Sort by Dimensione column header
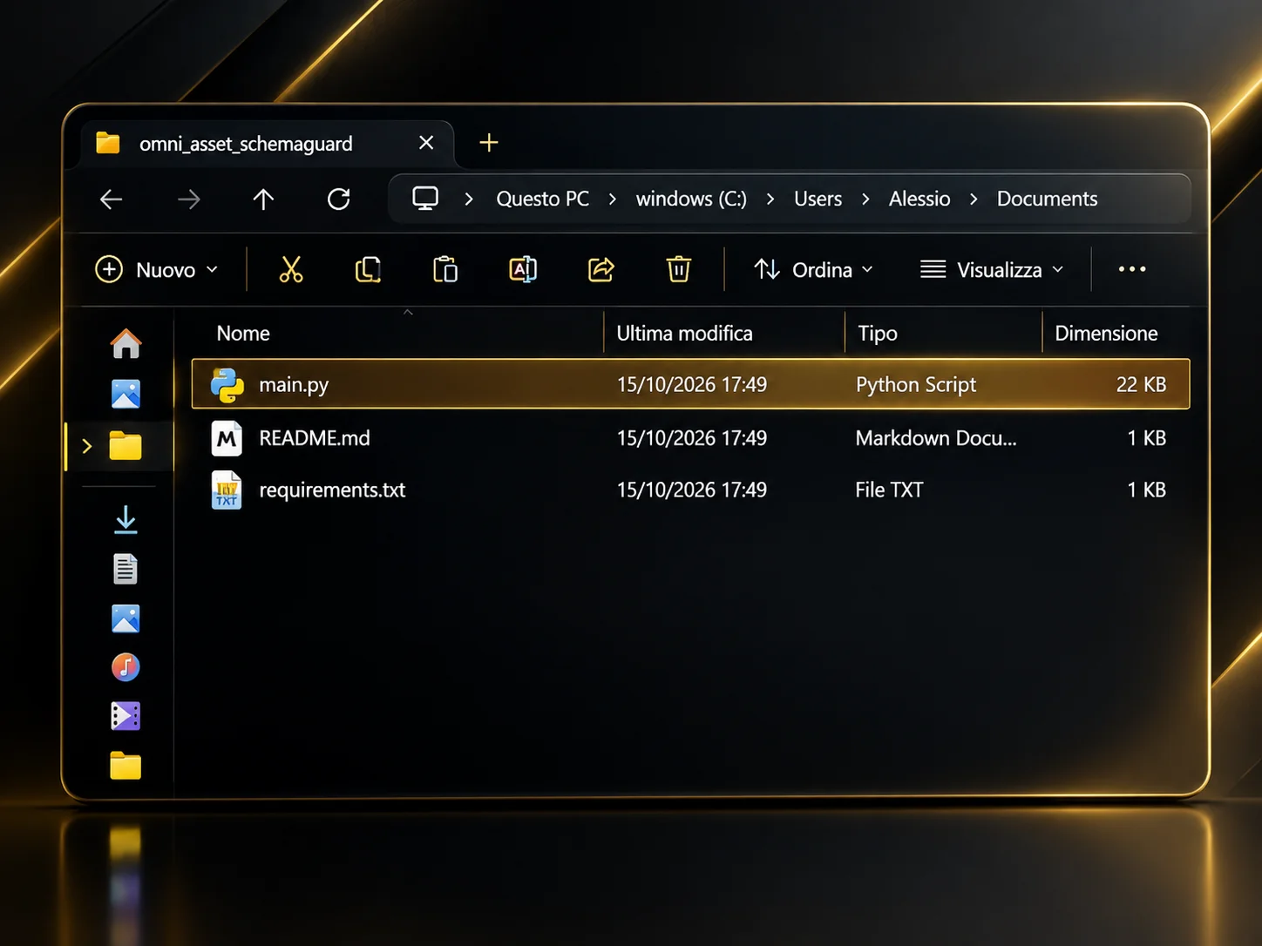The height and width of the screenshot is (946, 1262). (x=1106, y=334)
